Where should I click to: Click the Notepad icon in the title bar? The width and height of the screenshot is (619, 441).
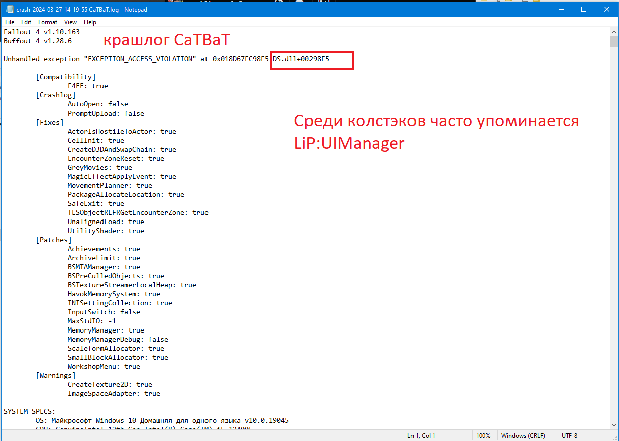coord(9,9)
